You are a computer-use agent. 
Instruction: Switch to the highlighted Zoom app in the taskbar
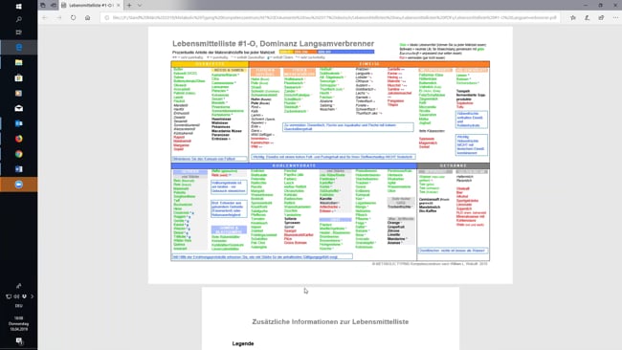[18, 185]
